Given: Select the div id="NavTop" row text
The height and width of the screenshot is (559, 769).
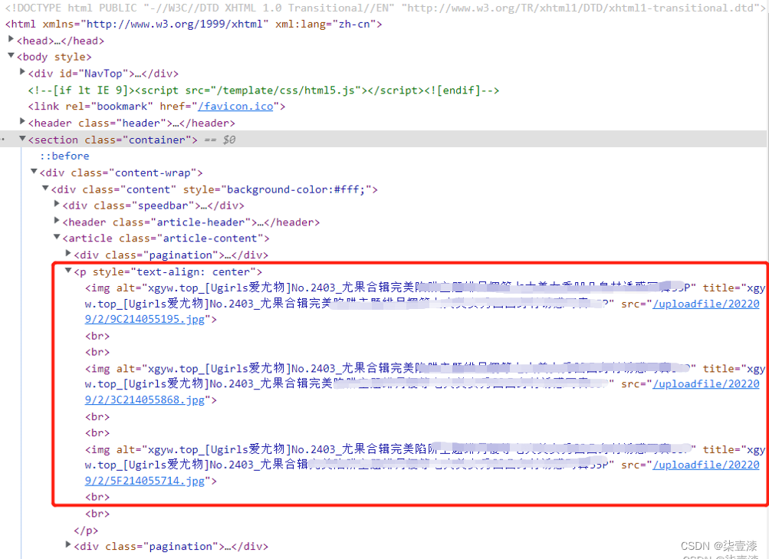Looking at the screenshot, I should (104, 74).
